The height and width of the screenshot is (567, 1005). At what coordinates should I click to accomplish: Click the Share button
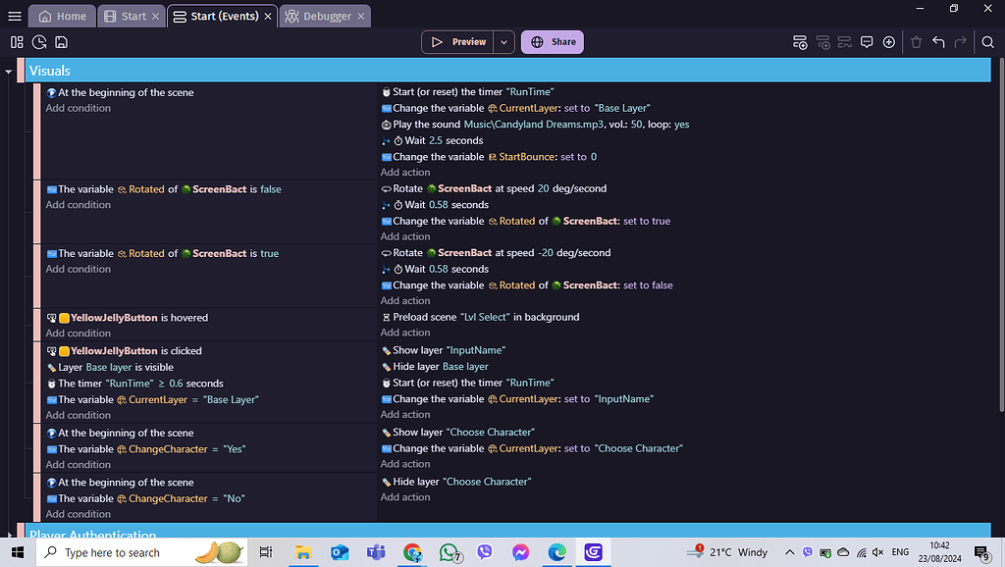coord(552,42)
